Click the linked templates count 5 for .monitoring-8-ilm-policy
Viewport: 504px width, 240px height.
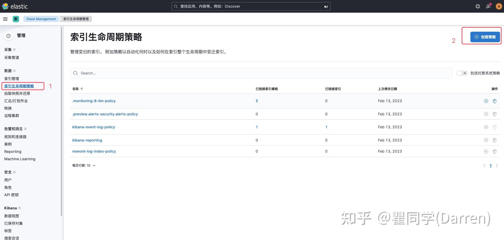256,101
